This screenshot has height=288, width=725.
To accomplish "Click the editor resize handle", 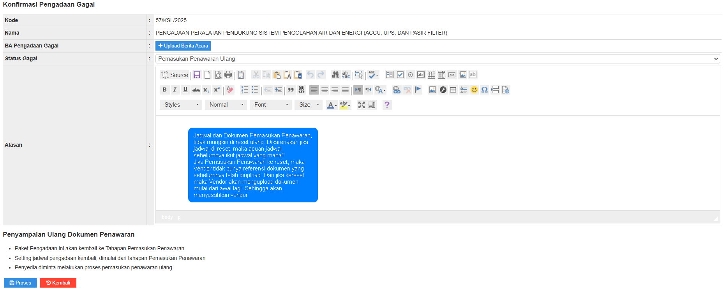I will 716,219.
